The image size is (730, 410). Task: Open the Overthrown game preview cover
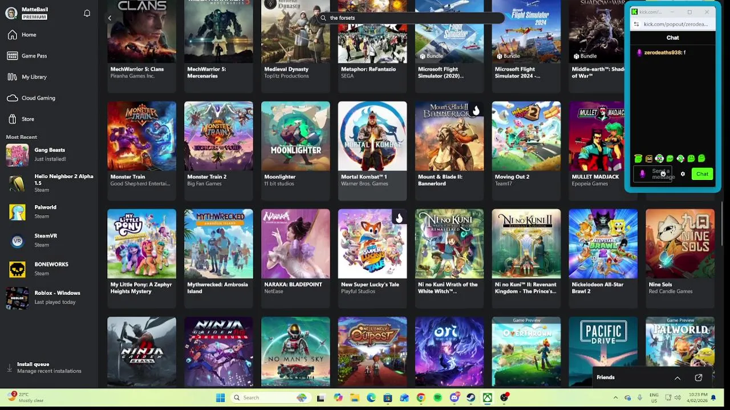coord(526,351)
